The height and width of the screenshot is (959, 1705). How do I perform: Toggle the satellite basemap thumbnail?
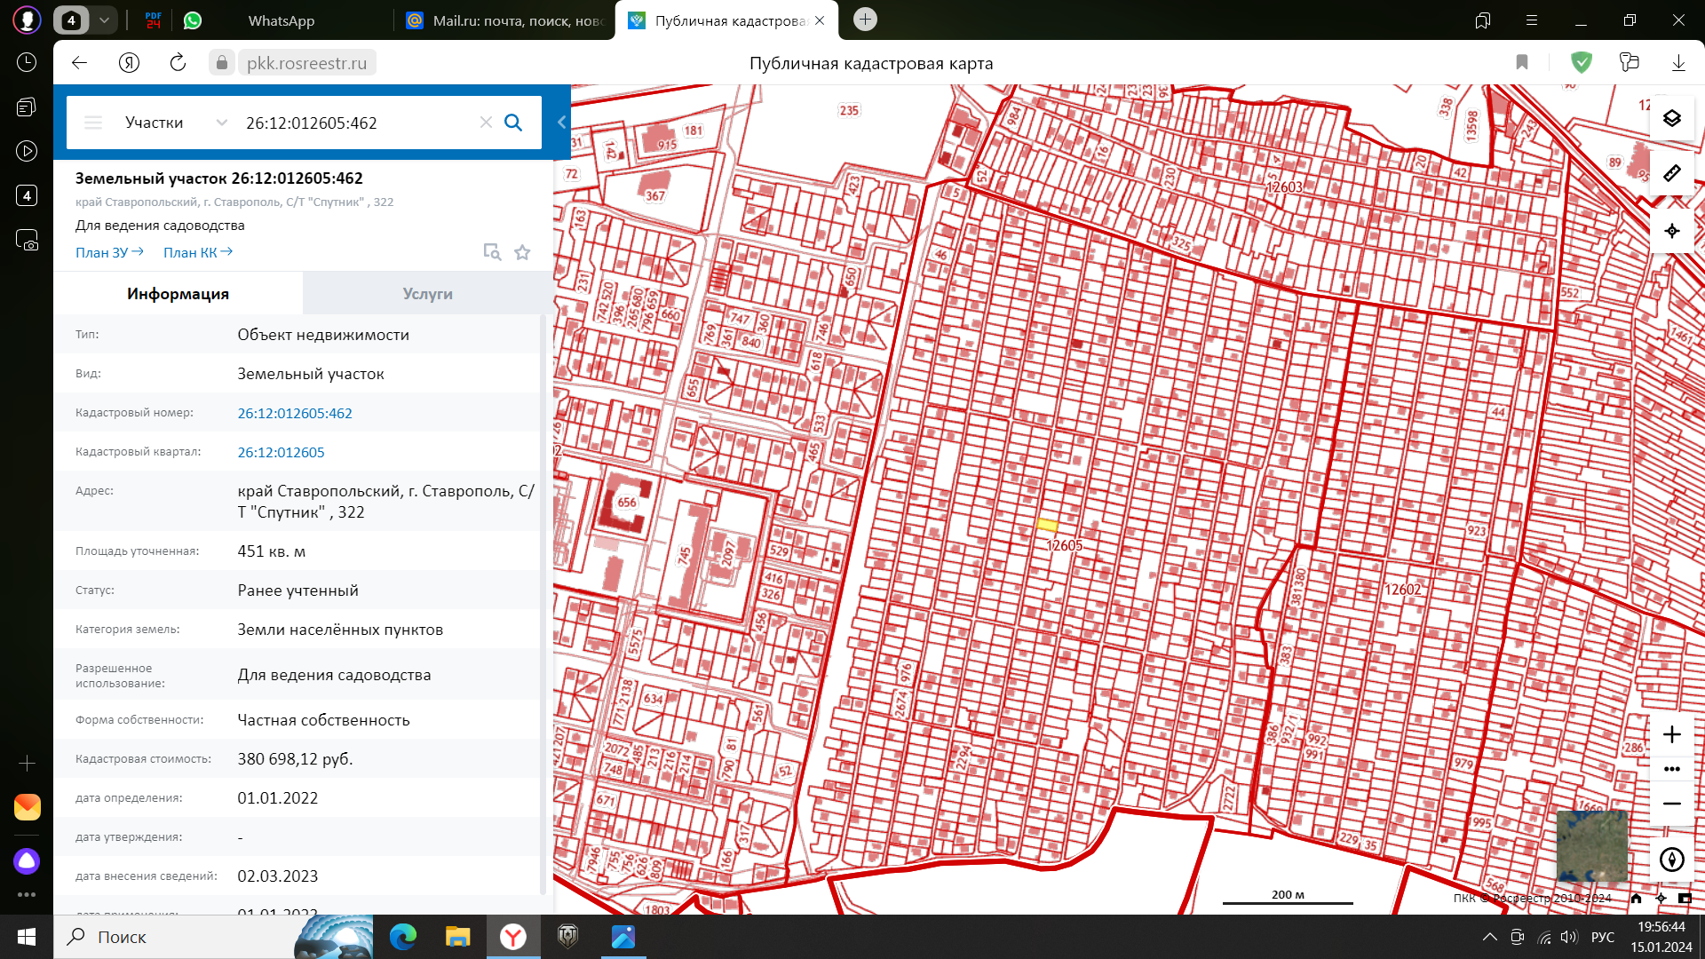(1592, 845)
